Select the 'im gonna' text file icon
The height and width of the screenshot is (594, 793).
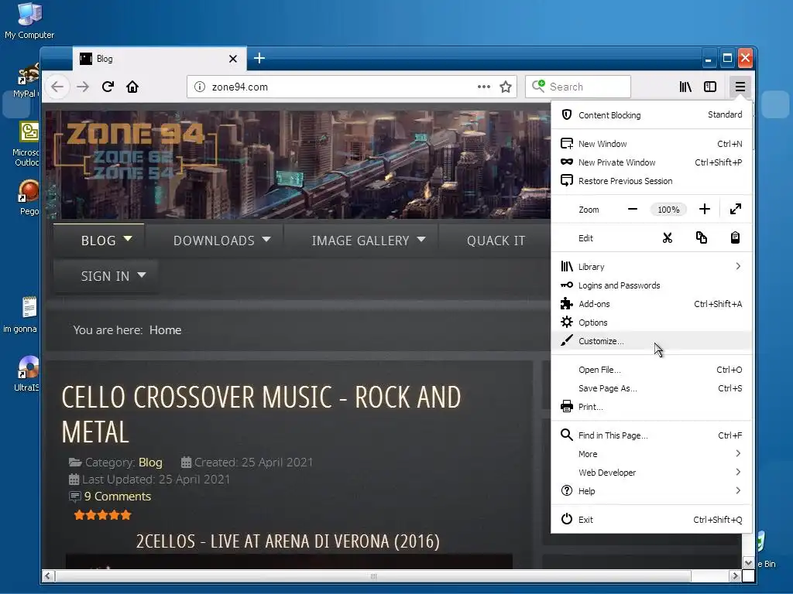[21, 315]
